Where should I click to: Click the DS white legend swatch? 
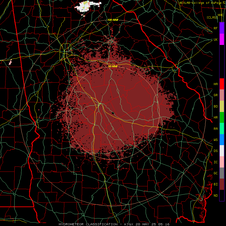point(222,151)
